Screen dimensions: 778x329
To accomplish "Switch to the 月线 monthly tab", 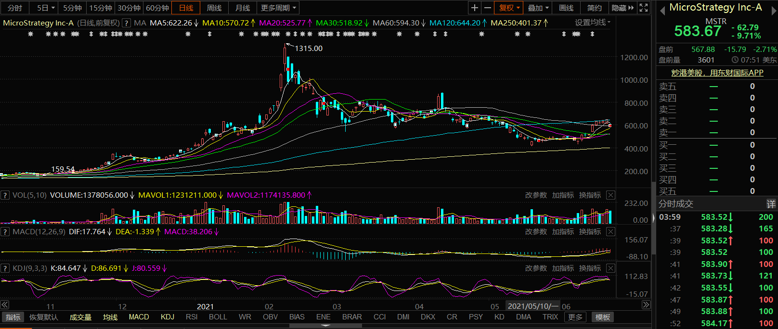I will [x=243, y=8].
